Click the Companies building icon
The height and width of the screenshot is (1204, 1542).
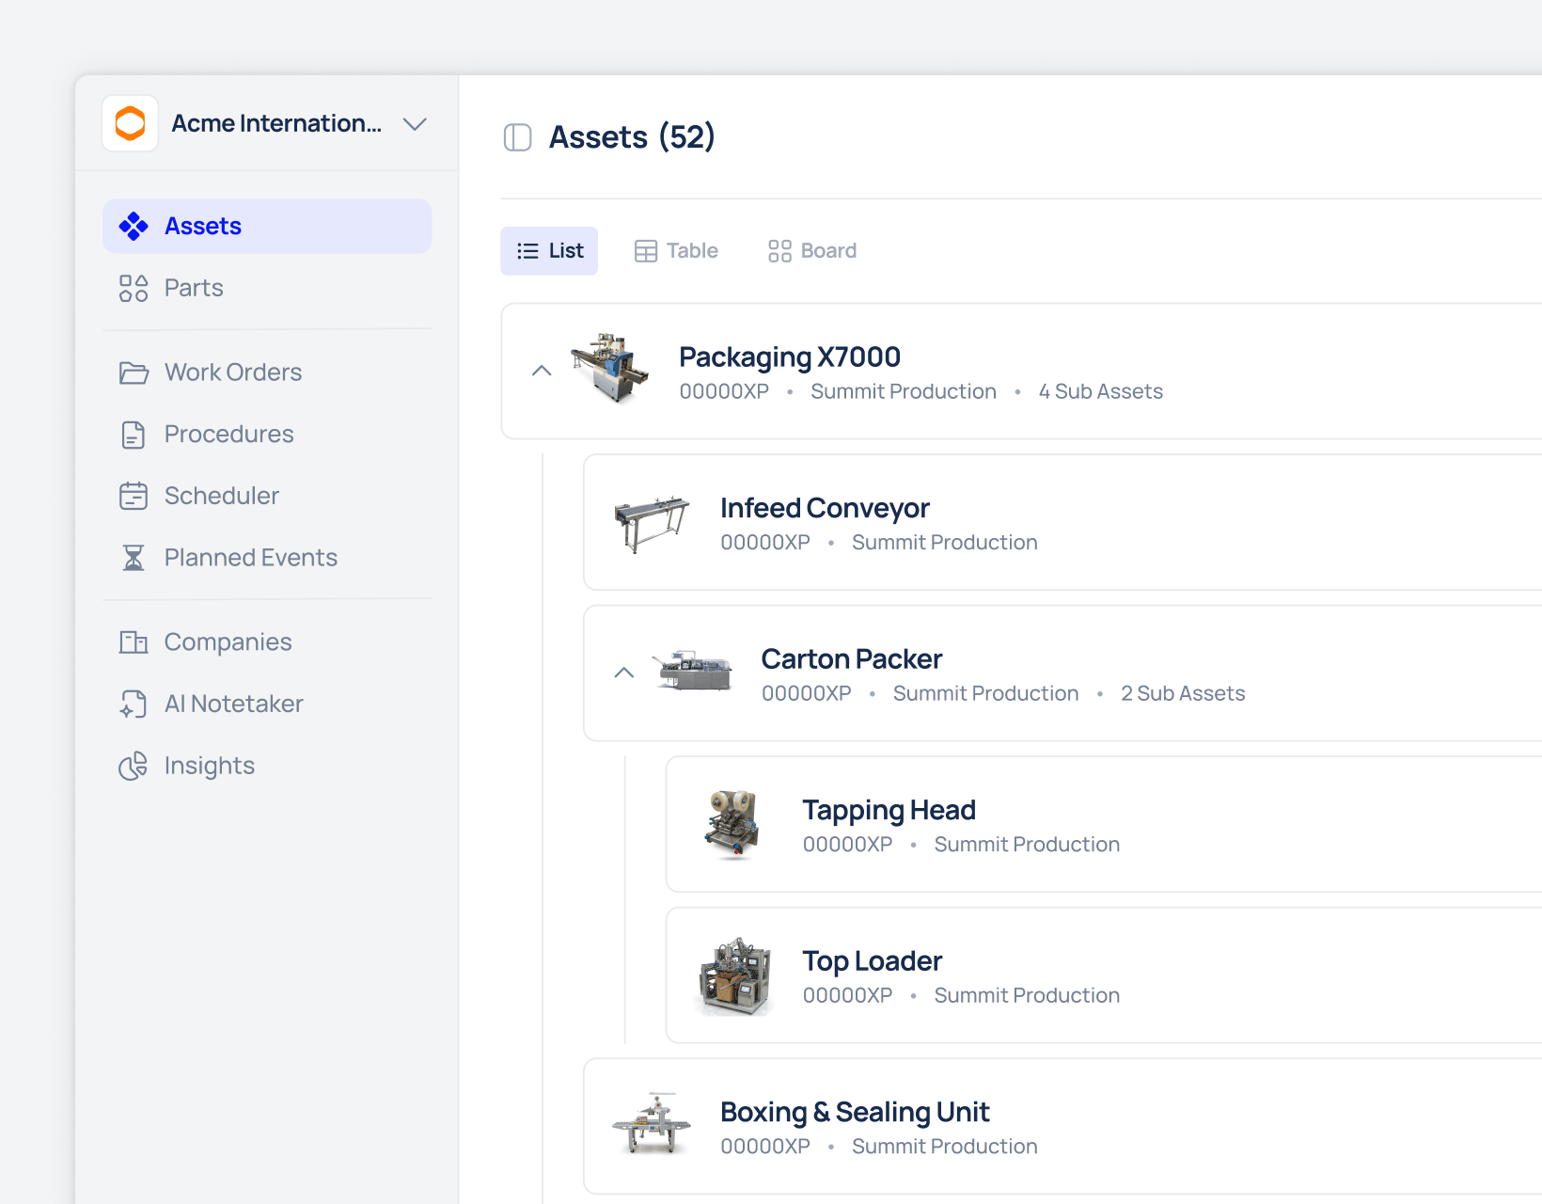click(134, 642)
